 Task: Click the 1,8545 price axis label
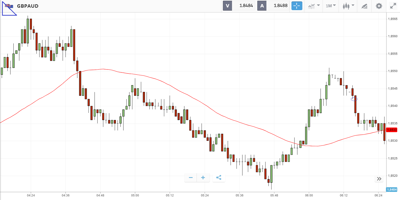[x=393, y=89]
